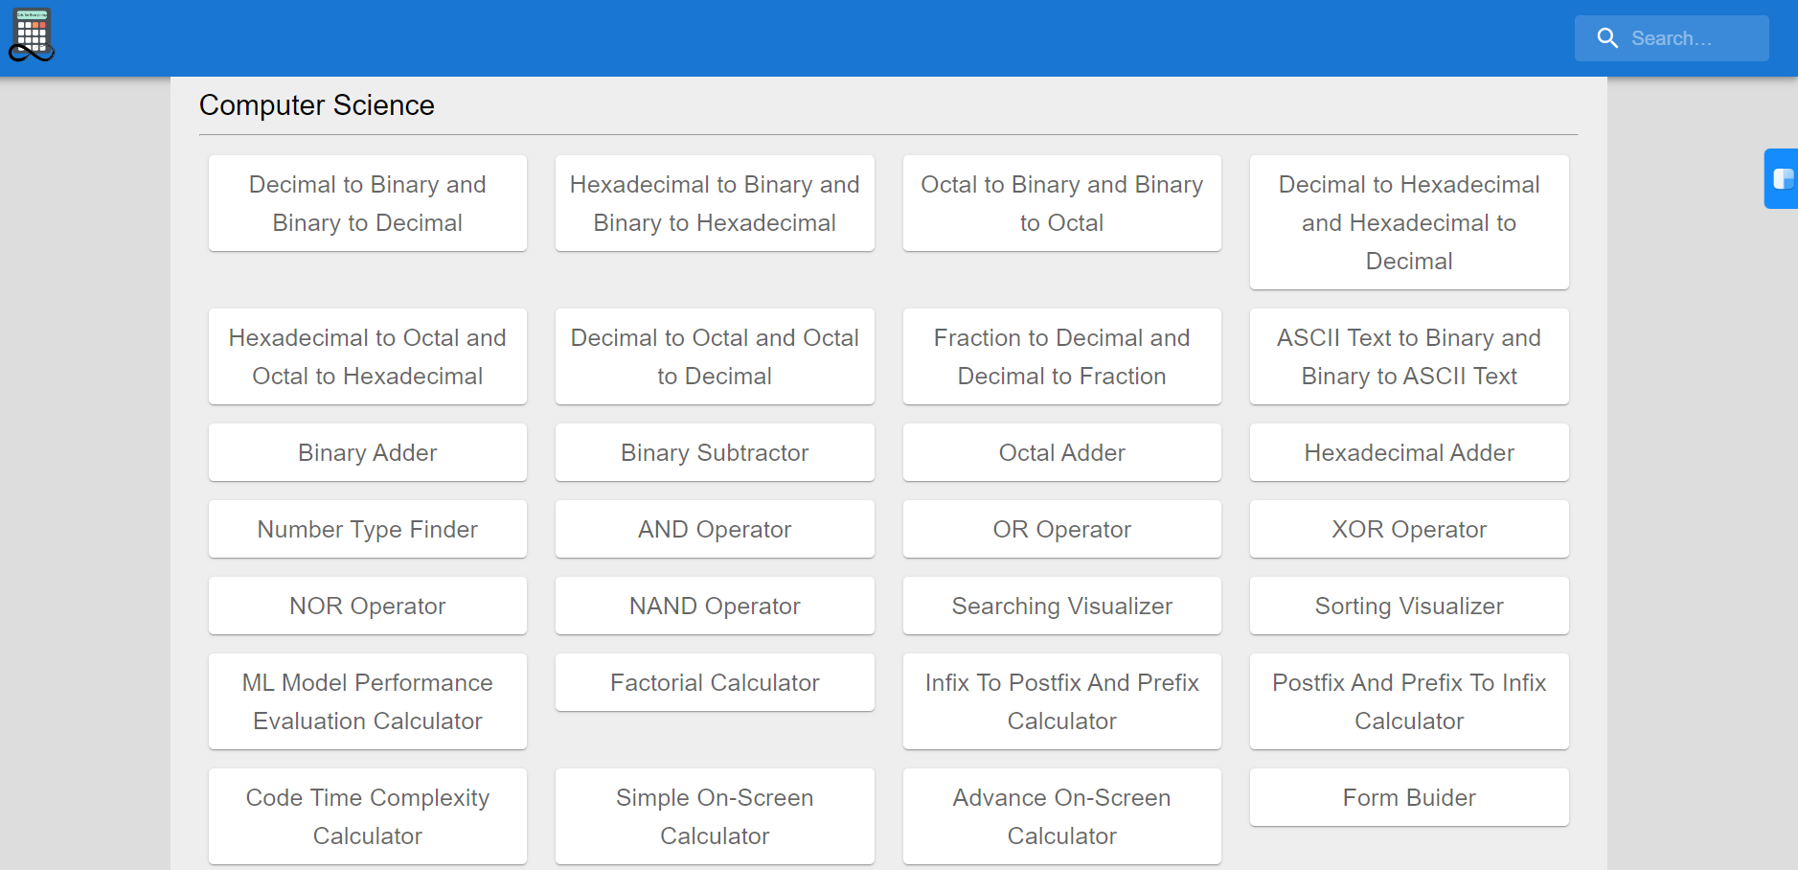
Task: Open Postfix And Prefix To Infix Calculator
Action: (x=1409, y=701)
